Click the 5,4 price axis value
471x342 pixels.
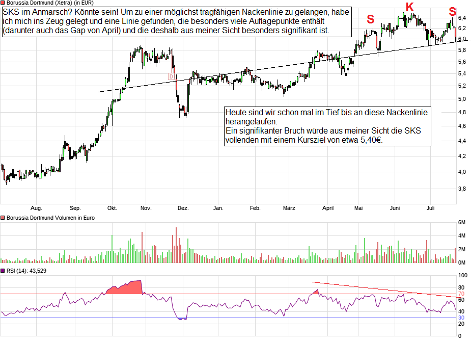pyautogui.click(x=462, y=74)
